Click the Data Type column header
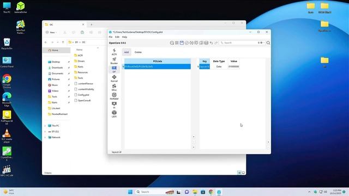Screen dimensions: 349x196 [219, 61]
